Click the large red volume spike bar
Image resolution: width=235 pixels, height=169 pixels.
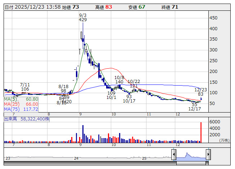coord(201,132)
